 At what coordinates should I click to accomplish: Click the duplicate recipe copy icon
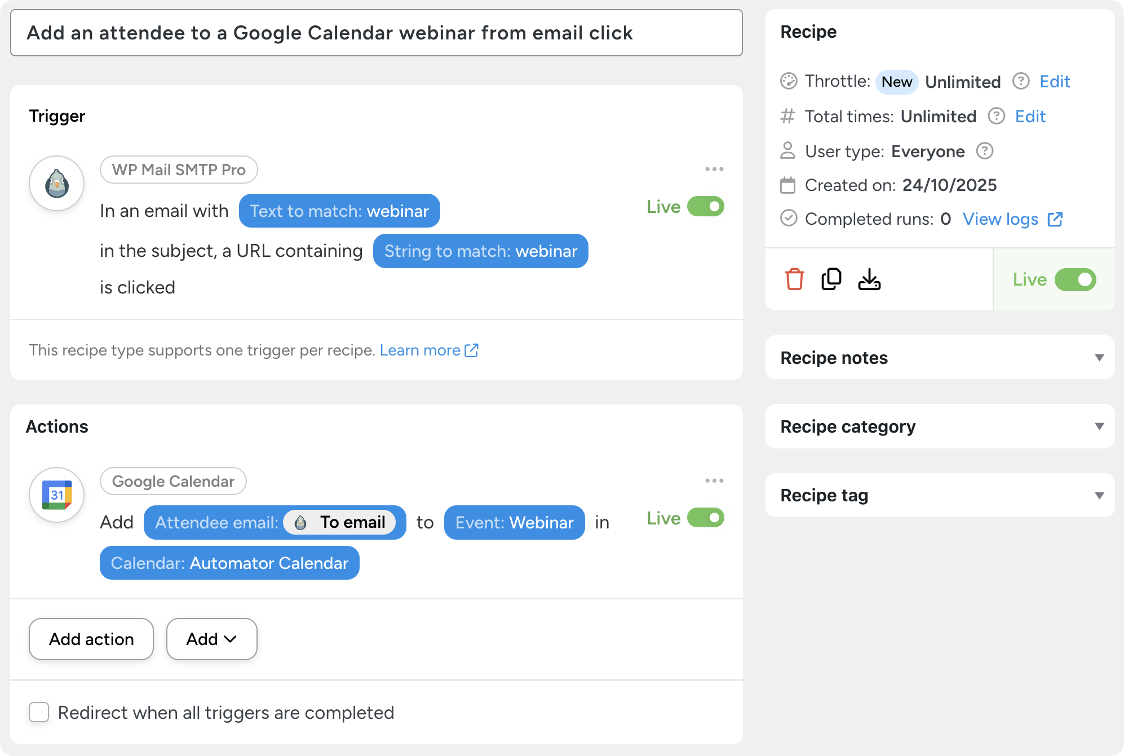pyautogui.click(x=831, y=279)
